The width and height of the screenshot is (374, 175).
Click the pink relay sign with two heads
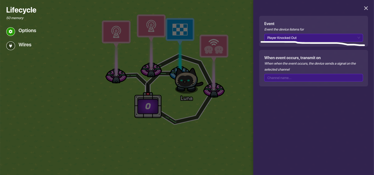pyautogui.click(x=214, y=46)
